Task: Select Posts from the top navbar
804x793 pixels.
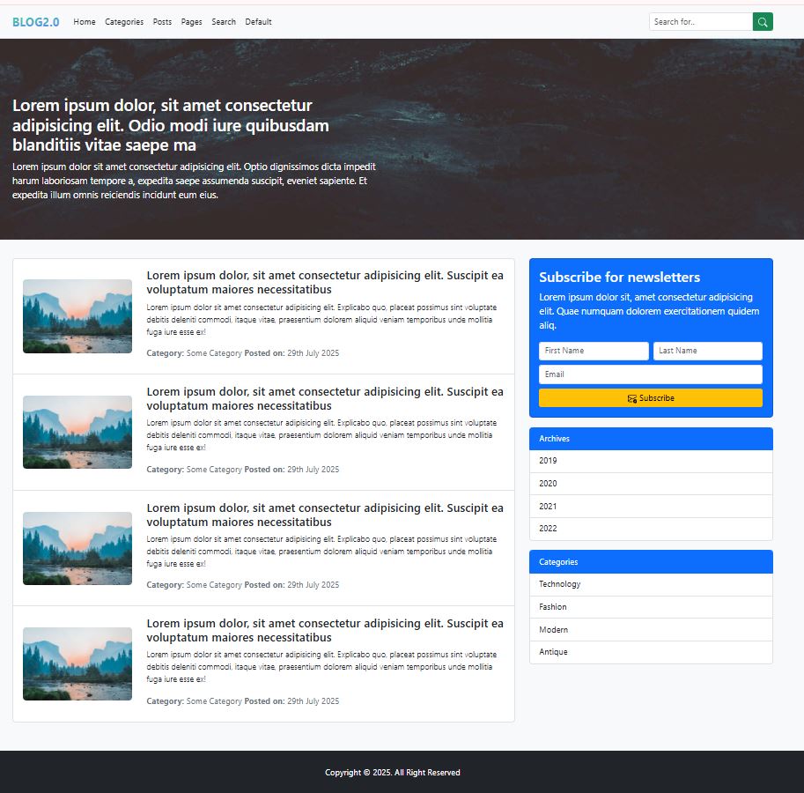Action: (x=161, y=21)
